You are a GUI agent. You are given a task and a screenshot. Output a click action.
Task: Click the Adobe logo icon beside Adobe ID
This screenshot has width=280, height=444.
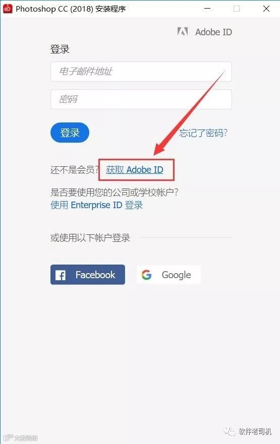(183, 32)
